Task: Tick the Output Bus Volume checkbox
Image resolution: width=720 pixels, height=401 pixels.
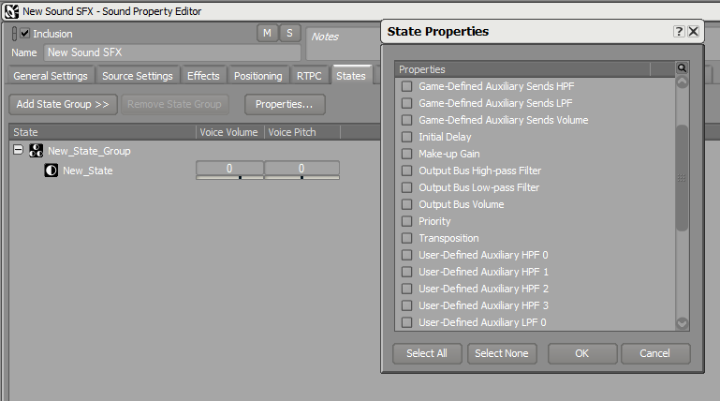Action: [x=406, y=204]
